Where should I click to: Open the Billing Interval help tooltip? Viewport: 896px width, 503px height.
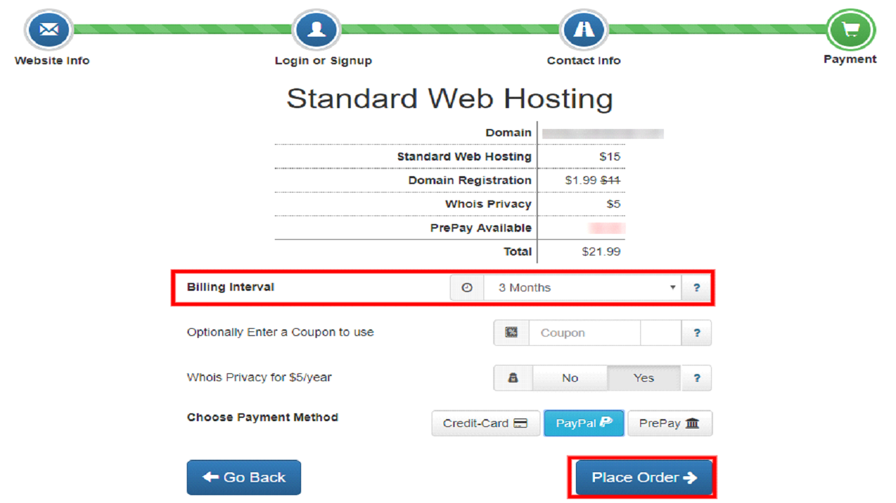[x=697, y=287]
